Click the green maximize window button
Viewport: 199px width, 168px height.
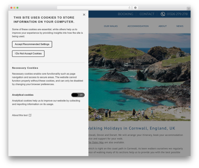tap(18, 8)
